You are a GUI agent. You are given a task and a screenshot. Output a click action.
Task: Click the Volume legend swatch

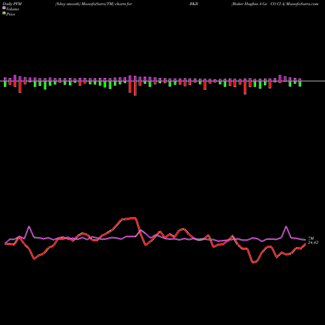[x=4, y=8]
